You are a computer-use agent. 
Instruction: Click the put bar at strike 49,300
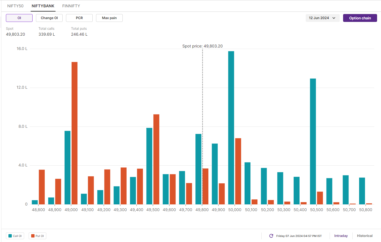(x=124, y=186)
